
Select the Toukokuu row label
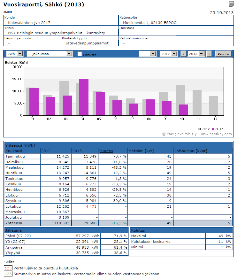[14, 179]
